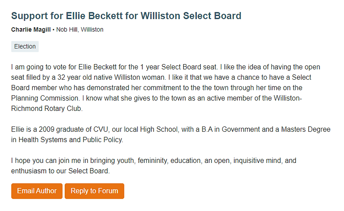
Task: Click the hyphenated word Williston- in the first paragraph
Action: (288, 98)
